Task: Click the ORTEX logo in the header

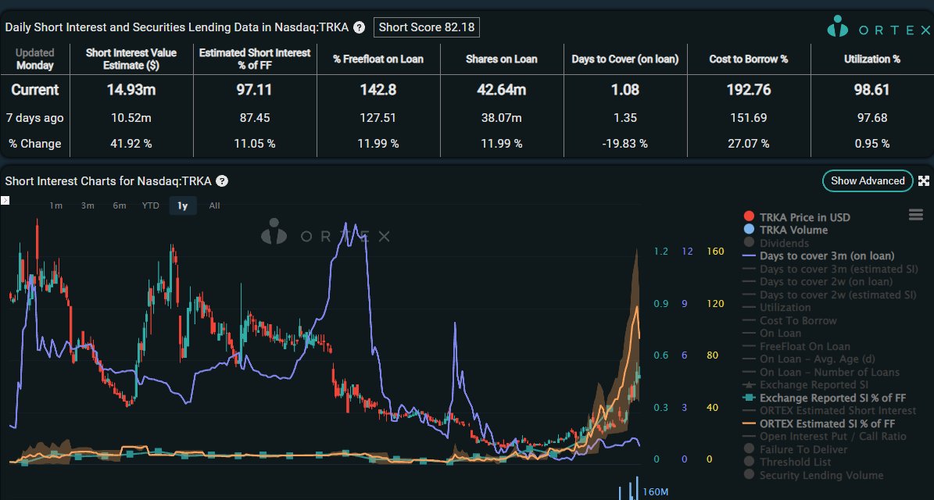Action: (x=879, y=27)
